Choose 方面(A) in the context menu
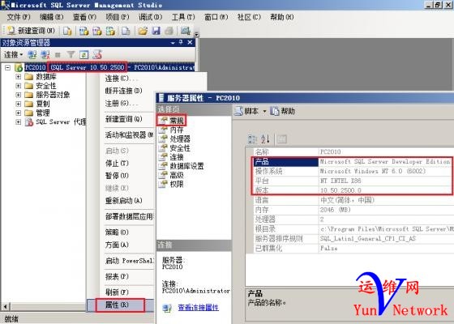Screen dimensions: 454x324 pyautogui.click(x=117, y=245)
